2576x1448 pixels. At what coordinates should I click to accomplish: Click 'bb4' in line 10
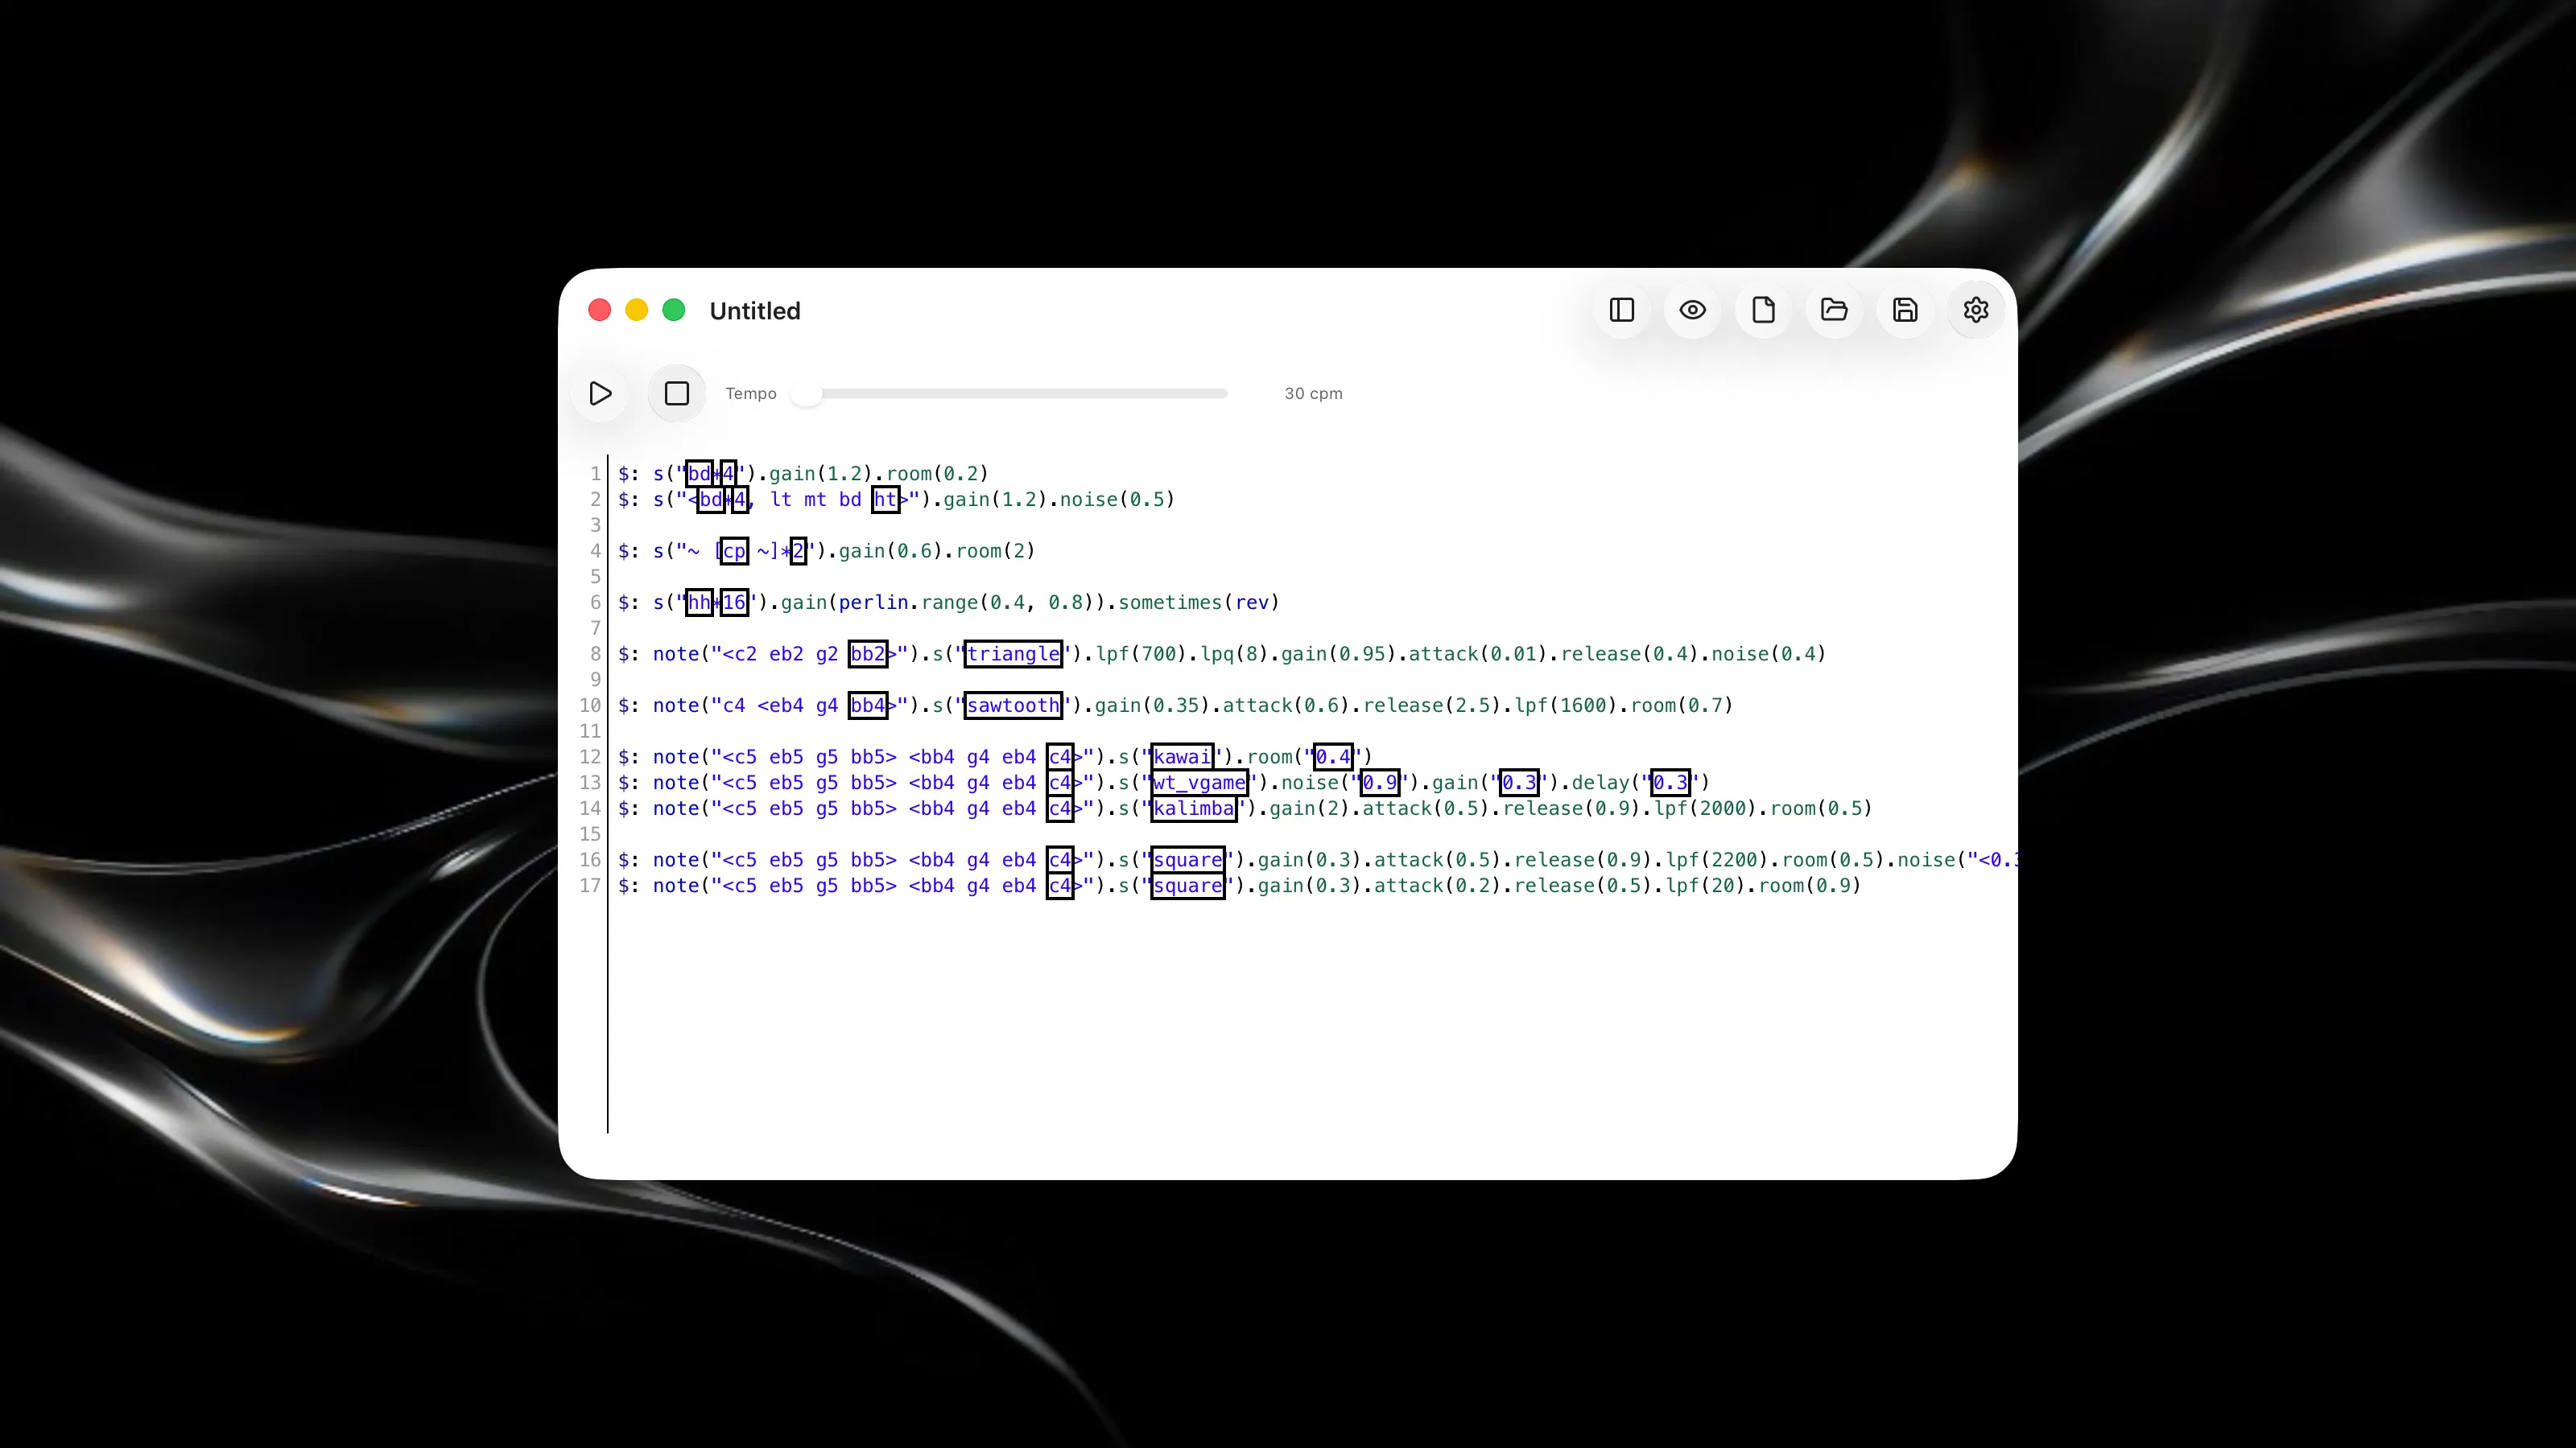(867, 705)
